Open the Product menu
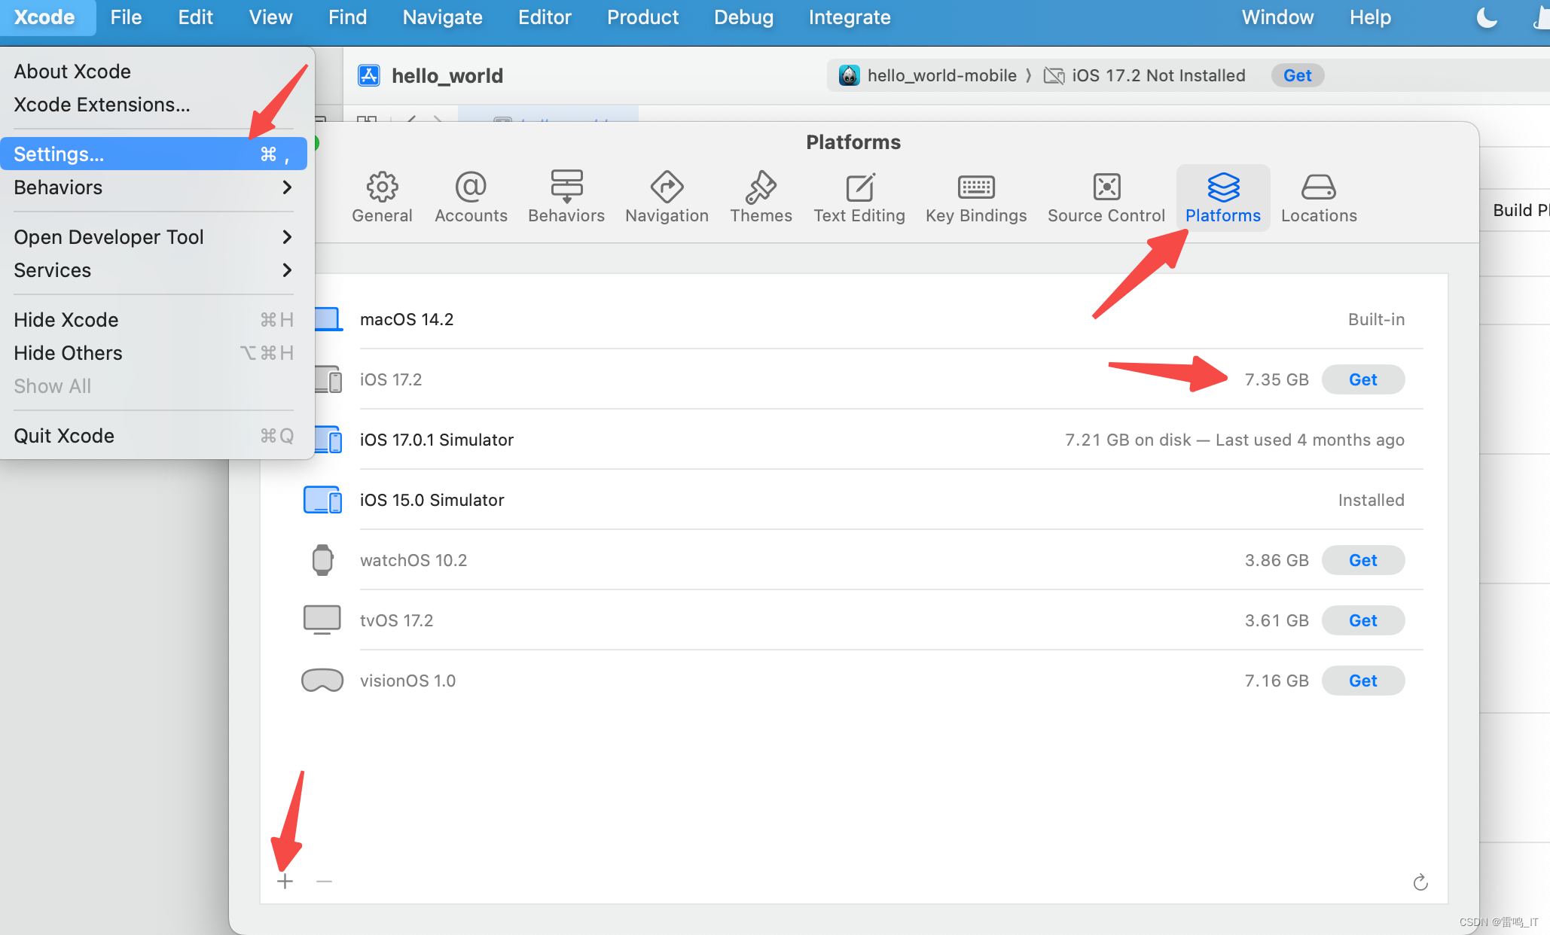Image resolution: width=1550 pixels, height=935 pixels. [642, 17]
